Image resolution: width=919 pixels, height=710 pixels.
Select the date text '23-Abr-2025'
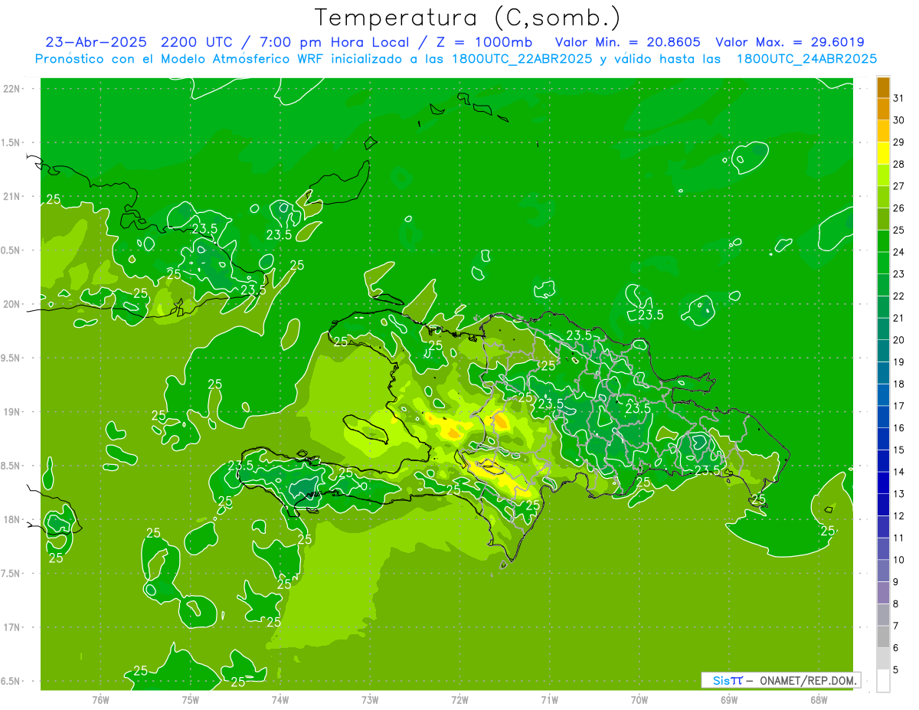pos(97,42)
